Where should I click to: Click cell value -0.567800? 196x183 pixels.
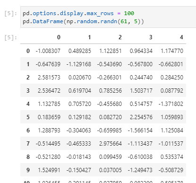point(140,64)
